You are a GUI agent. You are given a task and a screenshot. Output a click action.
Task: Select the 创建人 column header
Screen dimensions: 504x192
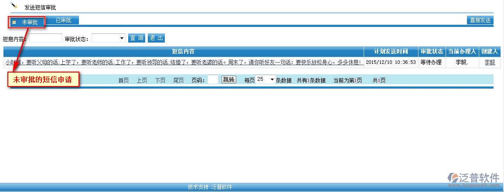490,51
